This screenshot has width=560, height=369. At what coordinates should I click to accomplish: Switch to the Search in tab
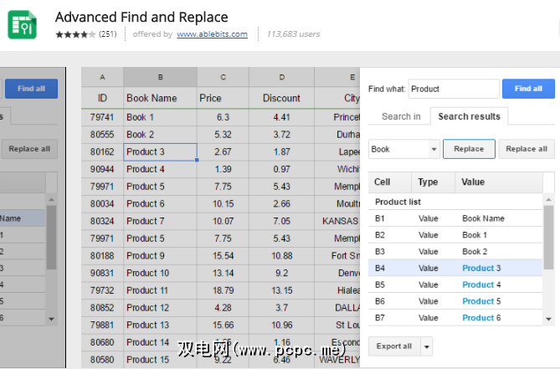point(401,116)
